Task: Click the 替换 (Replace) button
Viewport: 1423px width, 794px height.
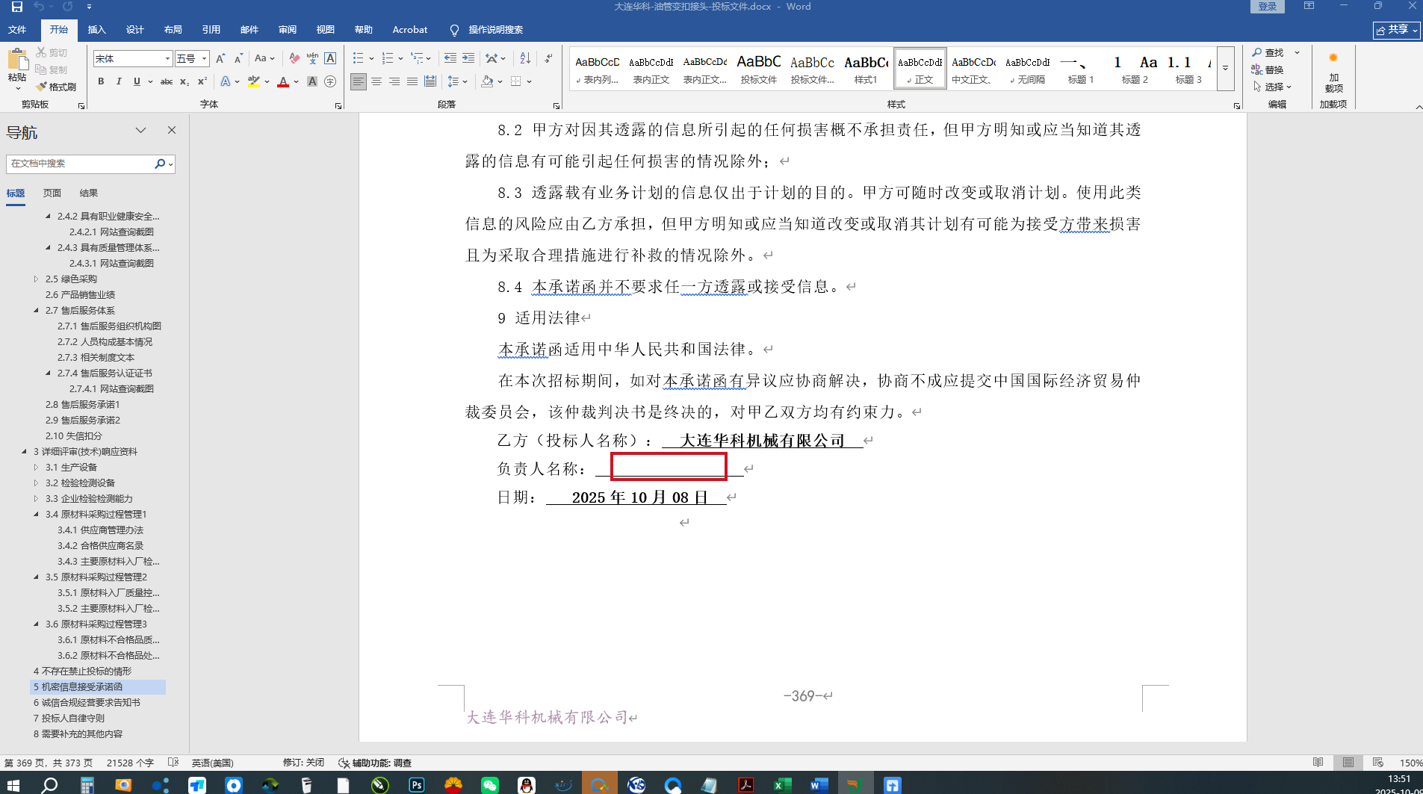Action: tap(1268, 69)
